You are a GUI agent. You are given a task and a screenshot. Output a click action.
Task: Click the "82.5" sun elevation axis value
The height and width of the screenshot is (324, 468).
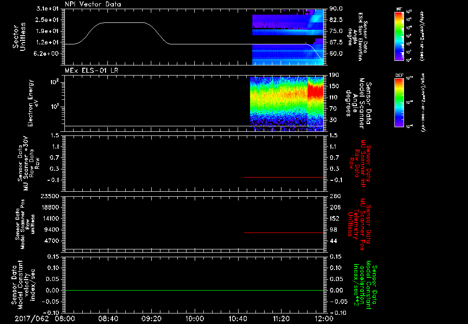[x=336, y=20]
